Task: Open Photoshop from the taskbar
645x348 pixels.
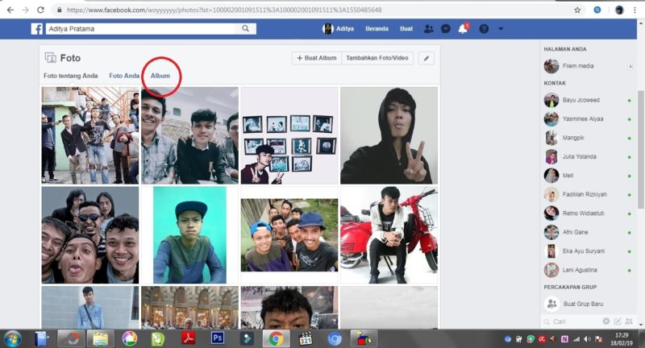Action: coord(218,338)
